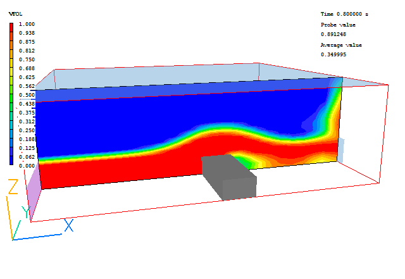Click the orange Z axis label
Image resolution: width=405 pixels, height=279 pixels.
coord(12,187)
